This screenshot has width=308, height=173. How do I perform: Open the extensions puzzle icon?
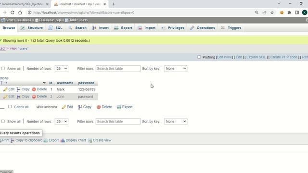[289, 12]
